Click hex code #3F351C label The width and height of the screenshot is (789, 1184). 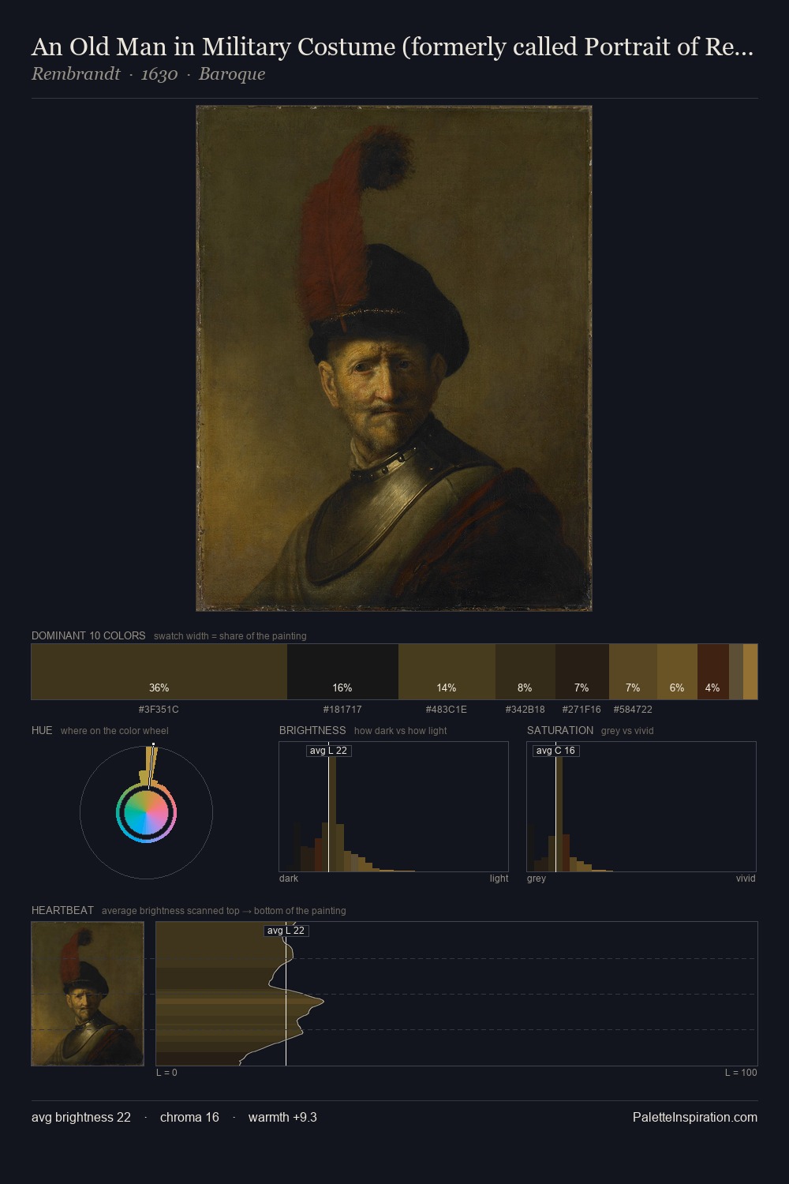click(x=159, y=710)
